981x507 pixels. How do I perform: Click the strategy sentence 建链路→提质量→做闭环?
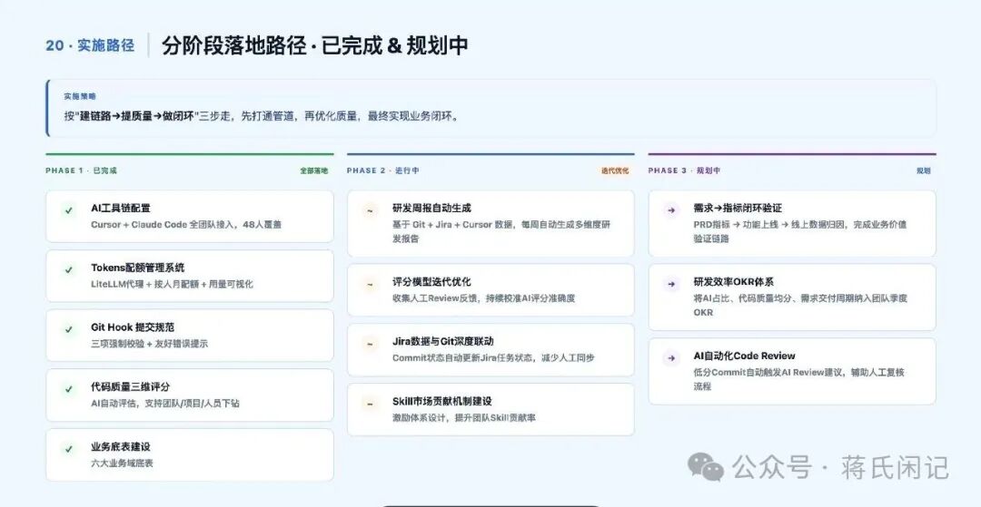tap(262, 115)
